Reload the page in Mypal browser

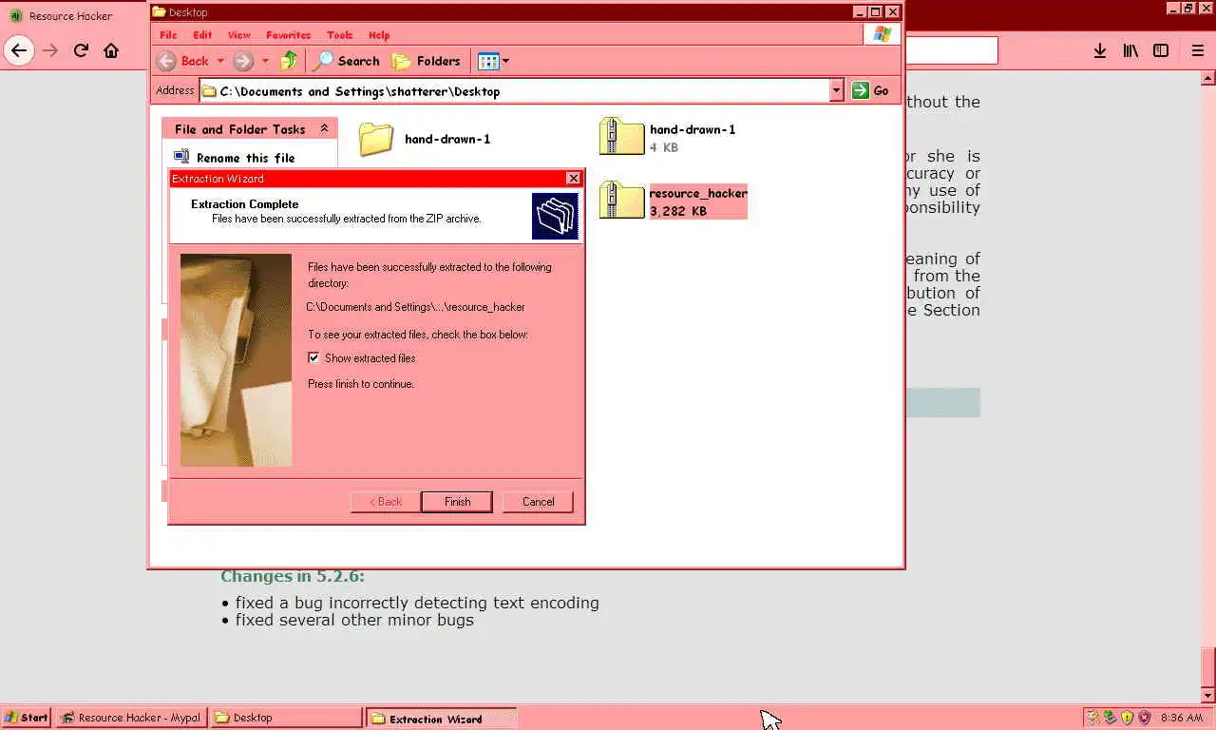pos(81,50)
